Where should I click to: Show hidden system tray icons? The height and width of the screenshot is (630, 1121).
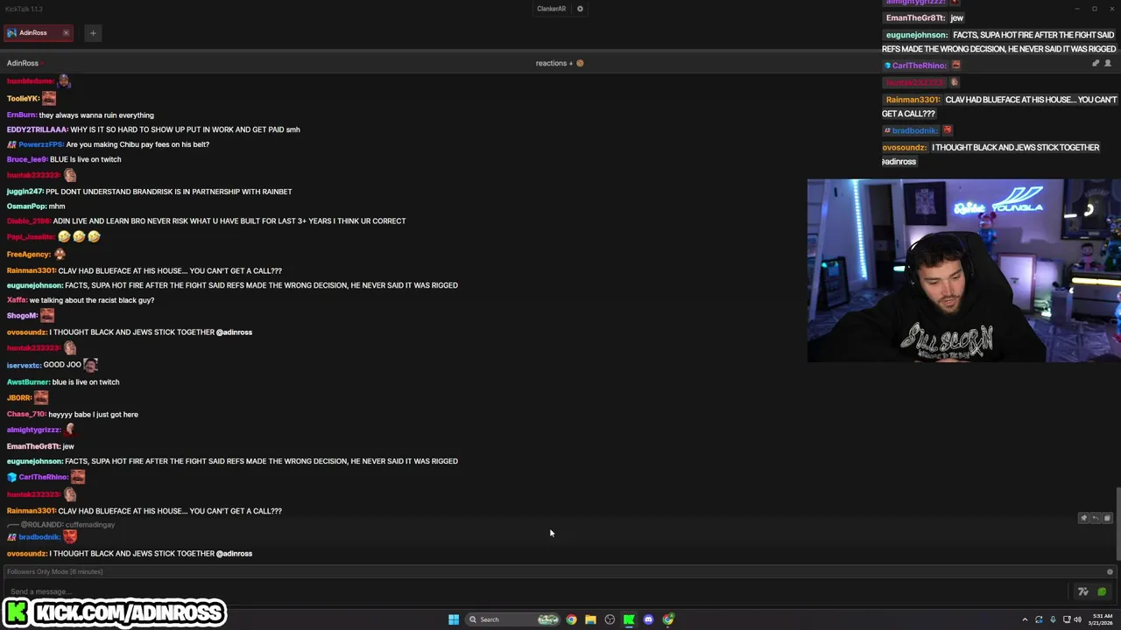[x=1025, y=619]
